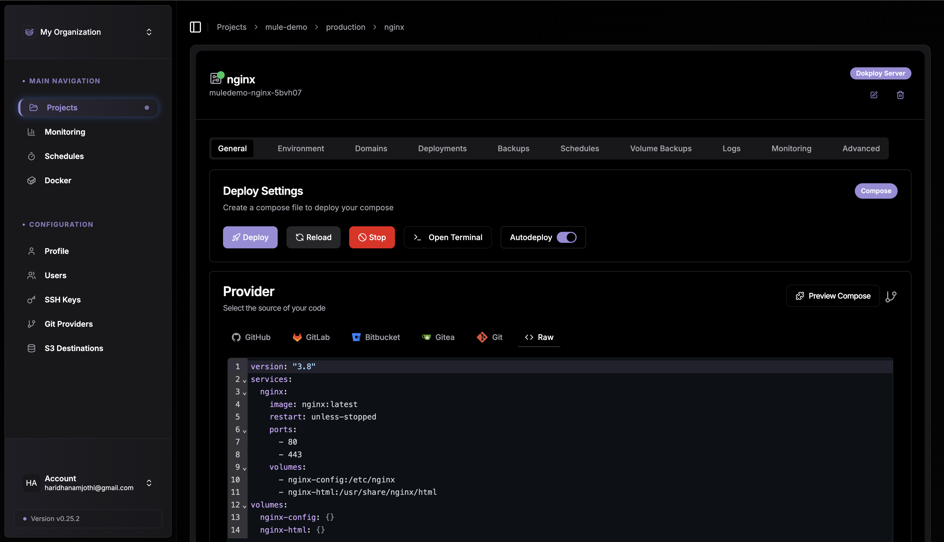The height and width of the screenshot is (542, 944).
Task: Click the Preview Compose button
Action: coord(833,296)
